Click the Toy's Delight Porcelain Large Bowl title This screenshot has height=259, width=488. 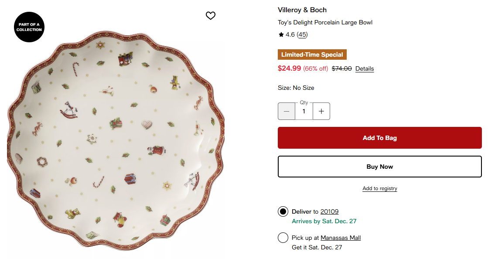[x=325, y=22]
